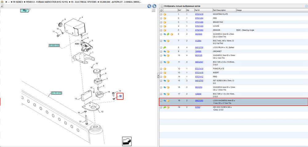
Task: Click the pin toolbar icon above diagram
Action: [2, 6]
